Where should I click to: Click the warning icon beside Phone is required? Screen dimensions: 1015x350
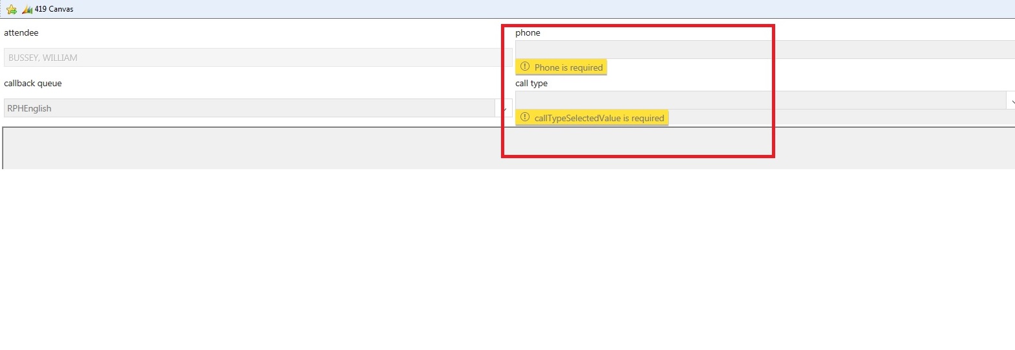525,67
